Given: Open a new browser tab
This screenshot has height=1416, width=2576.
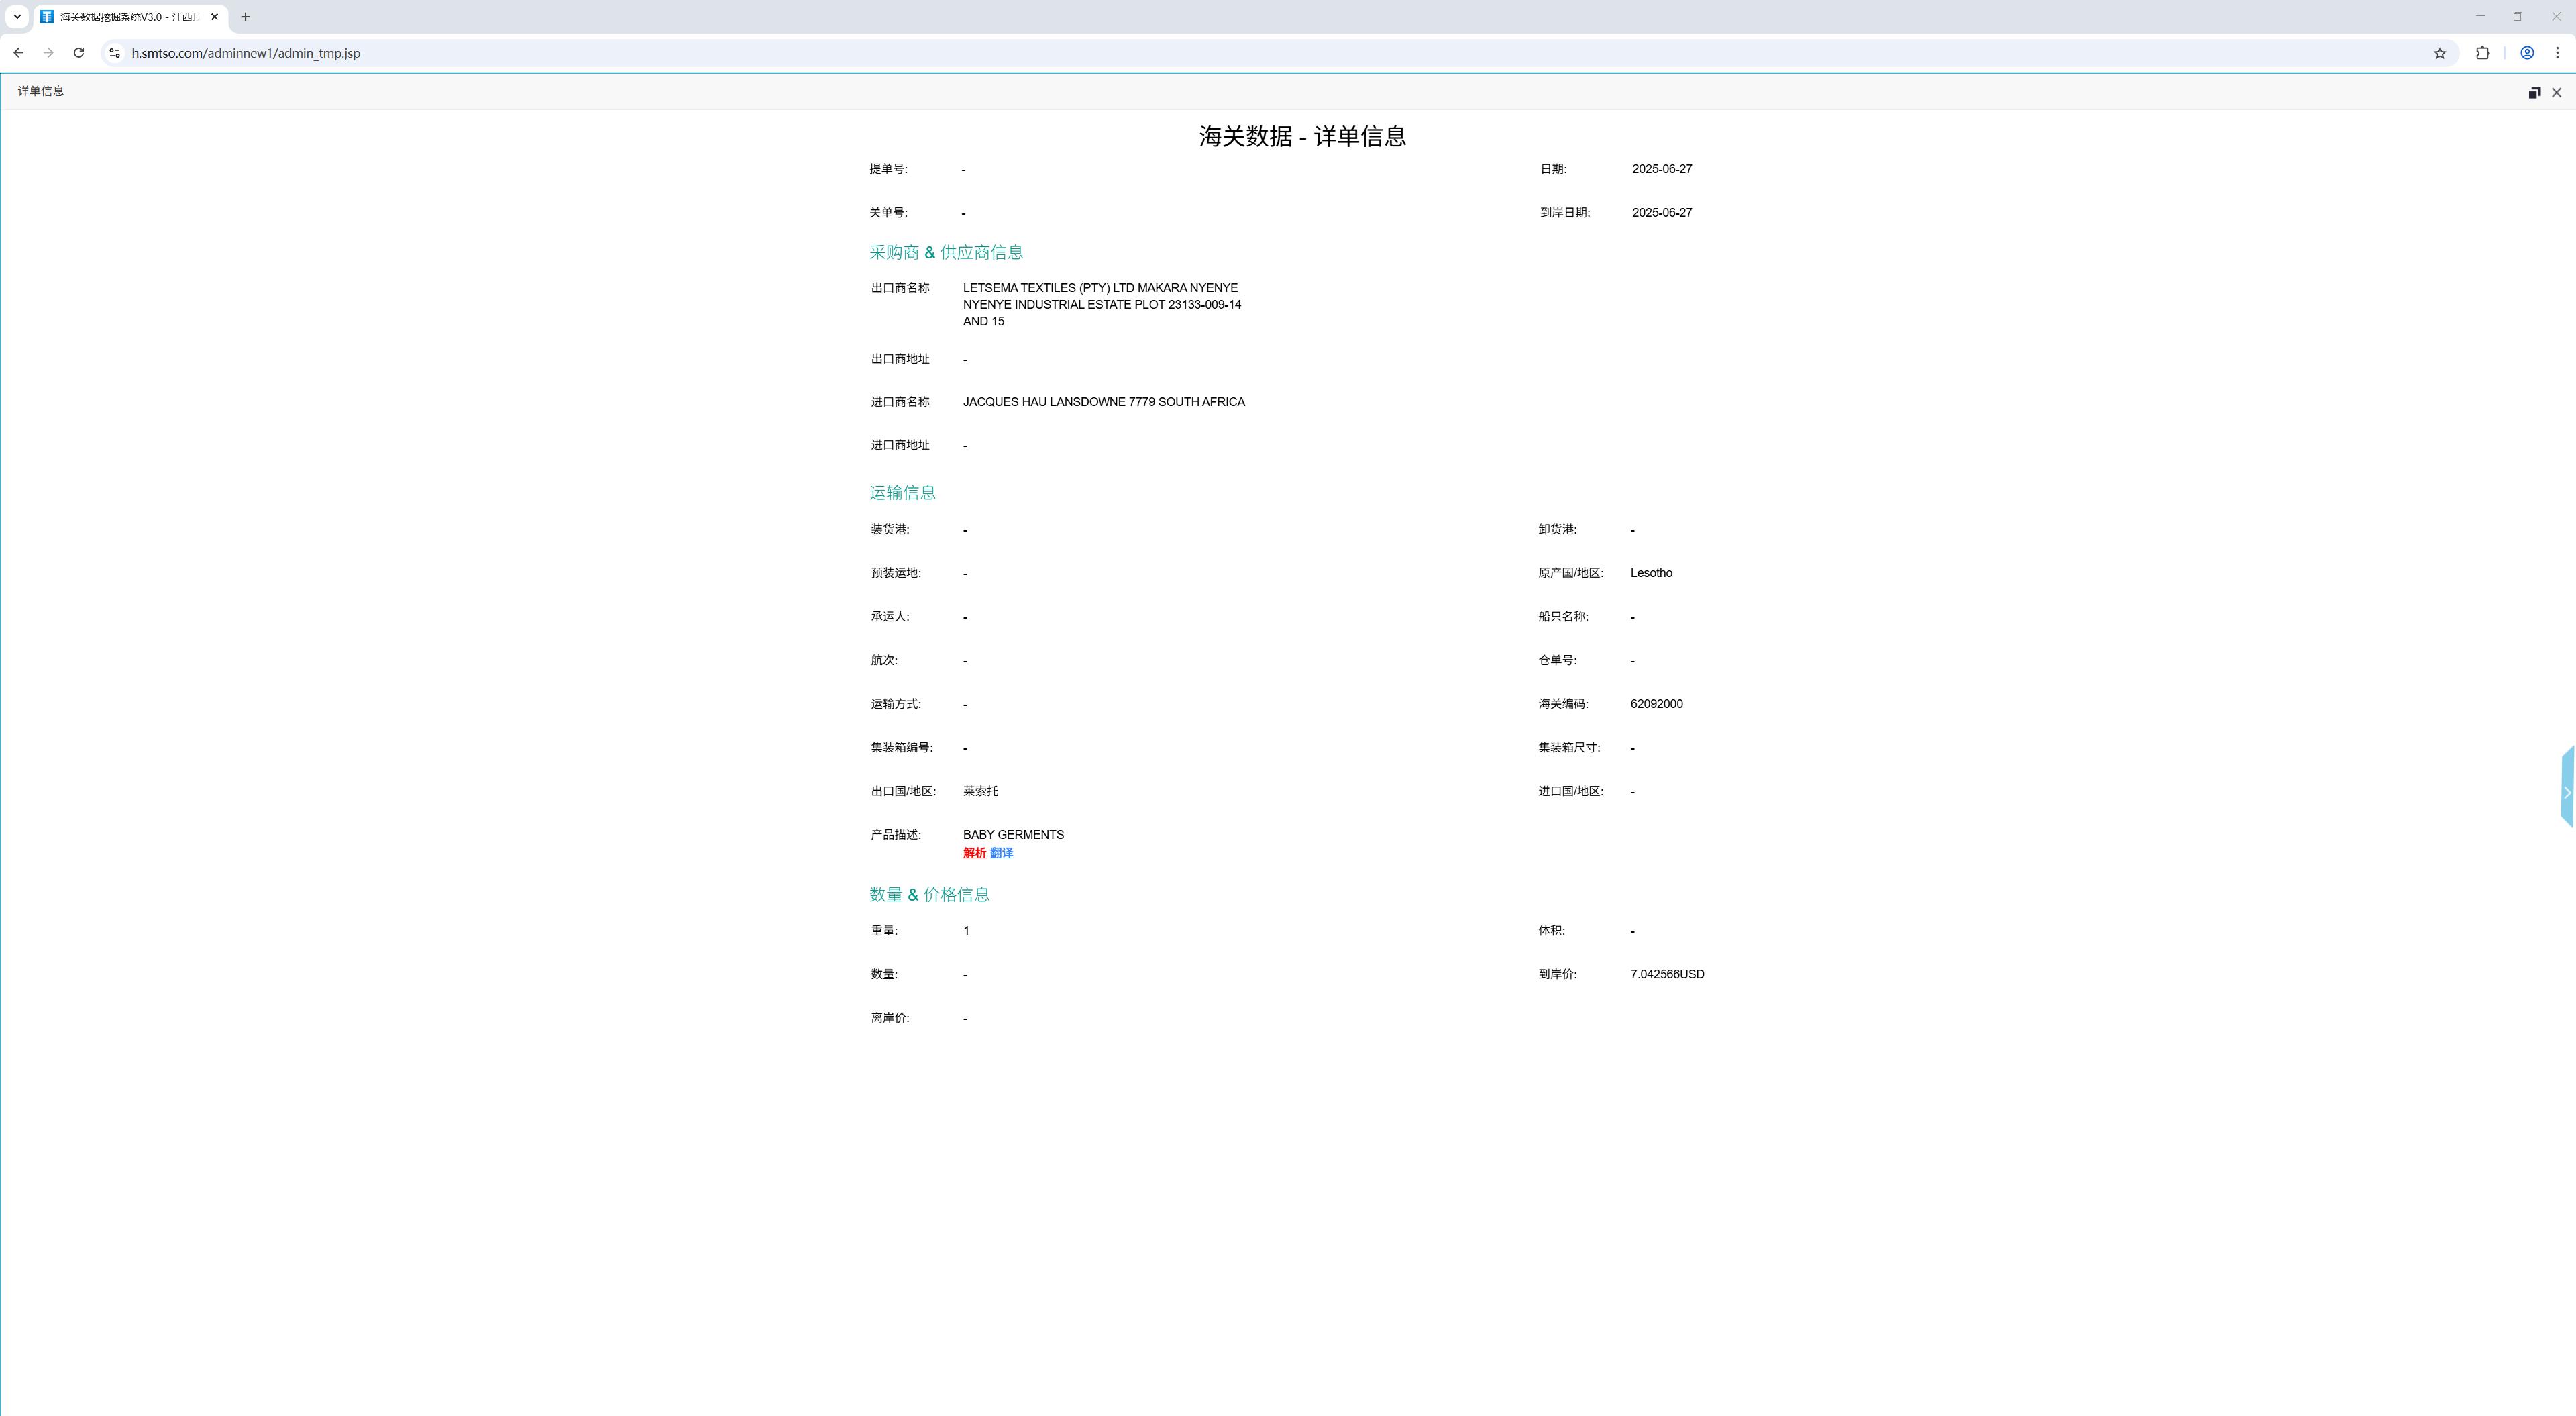Looking at the screenshot, I should 245,17.
